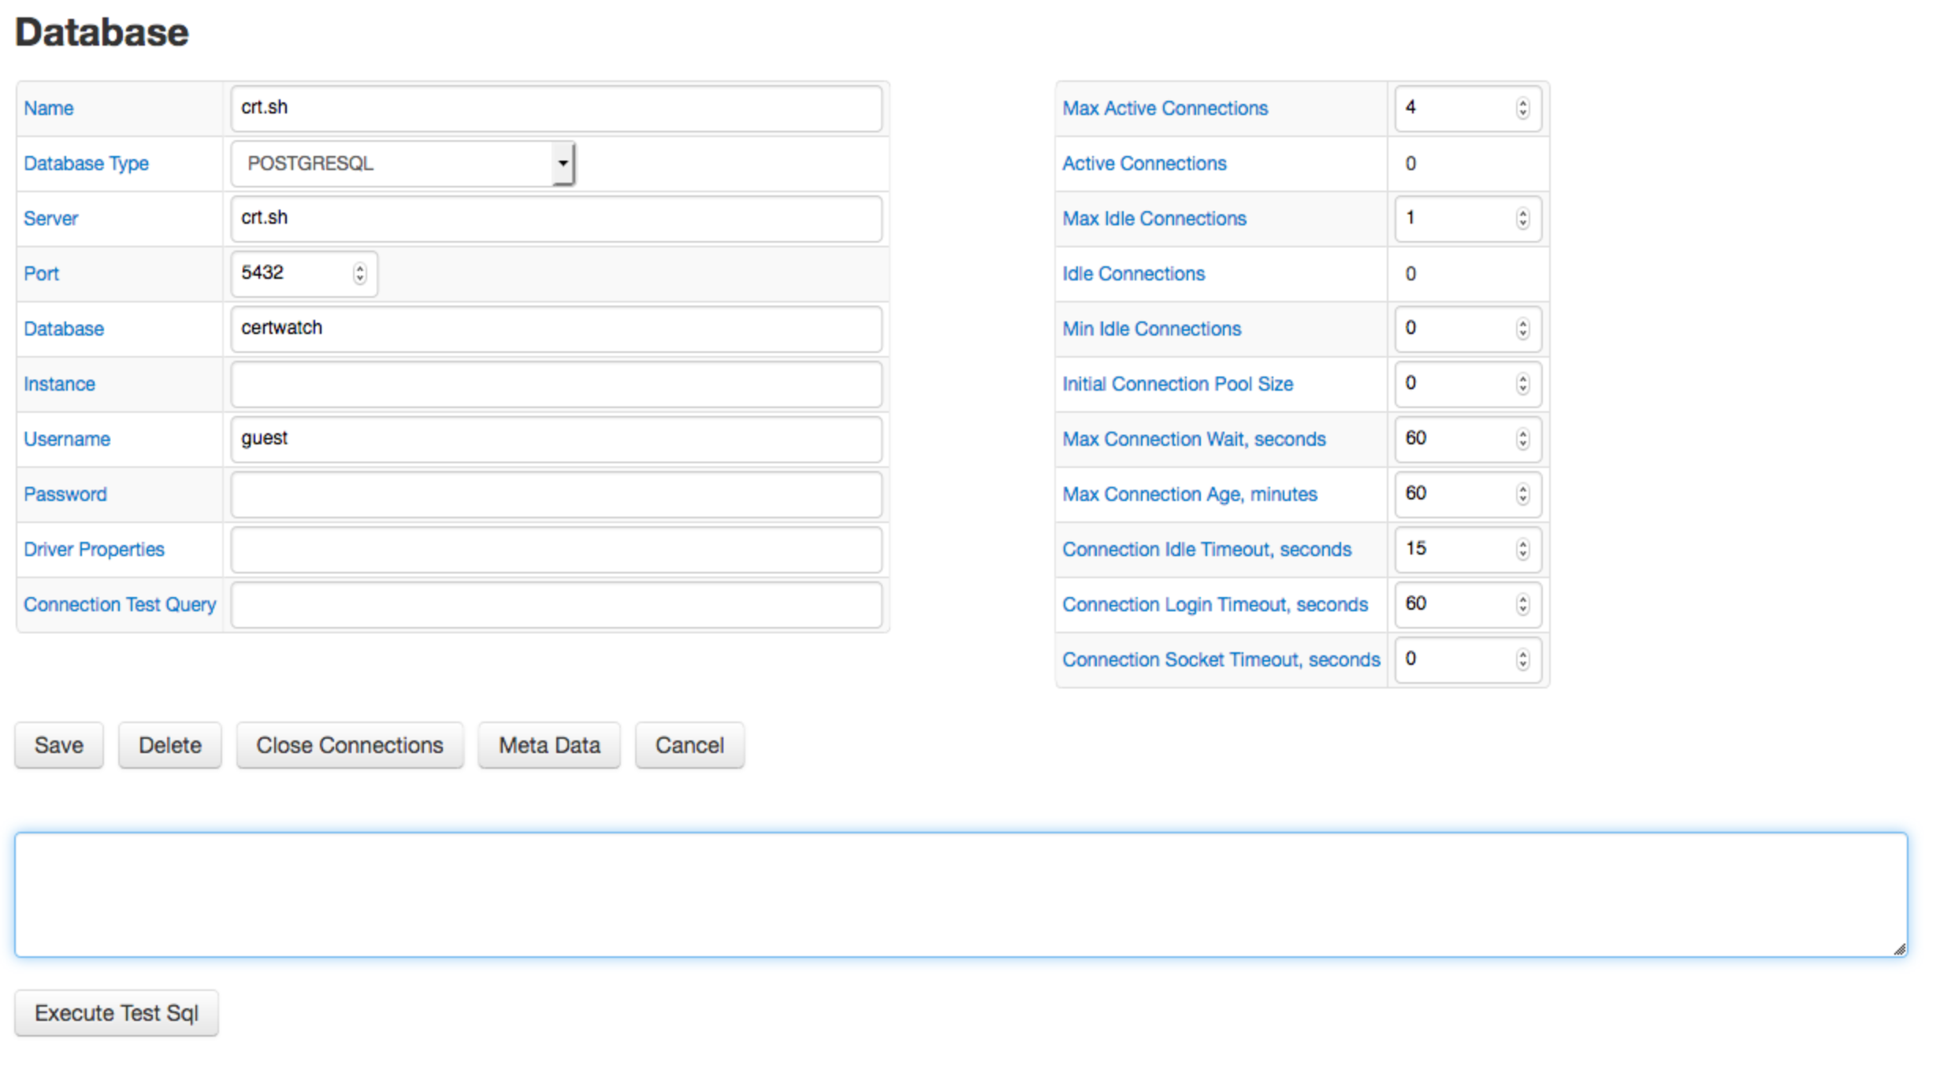
Task: Click the Idle Connections label
Action: coord(1133,274)
